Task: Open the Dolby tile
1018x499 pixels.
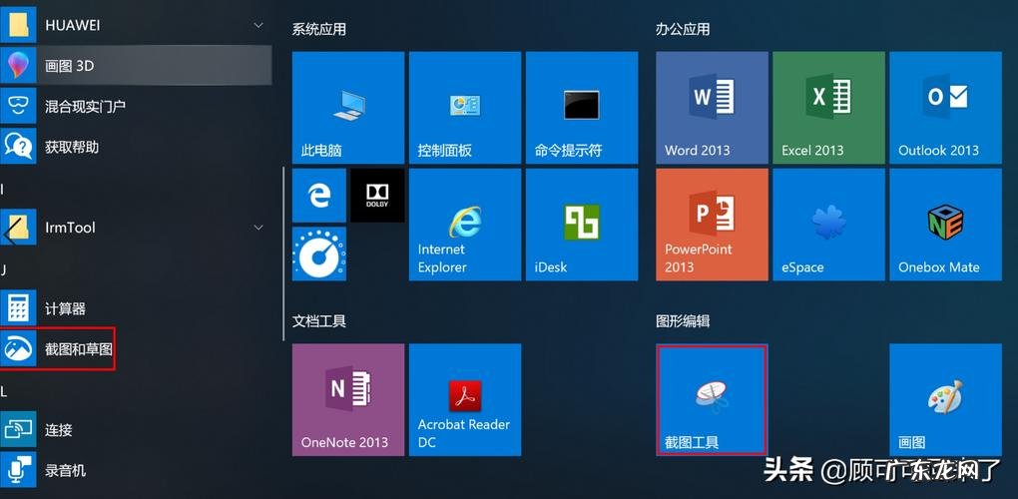Action: (377, 196)
